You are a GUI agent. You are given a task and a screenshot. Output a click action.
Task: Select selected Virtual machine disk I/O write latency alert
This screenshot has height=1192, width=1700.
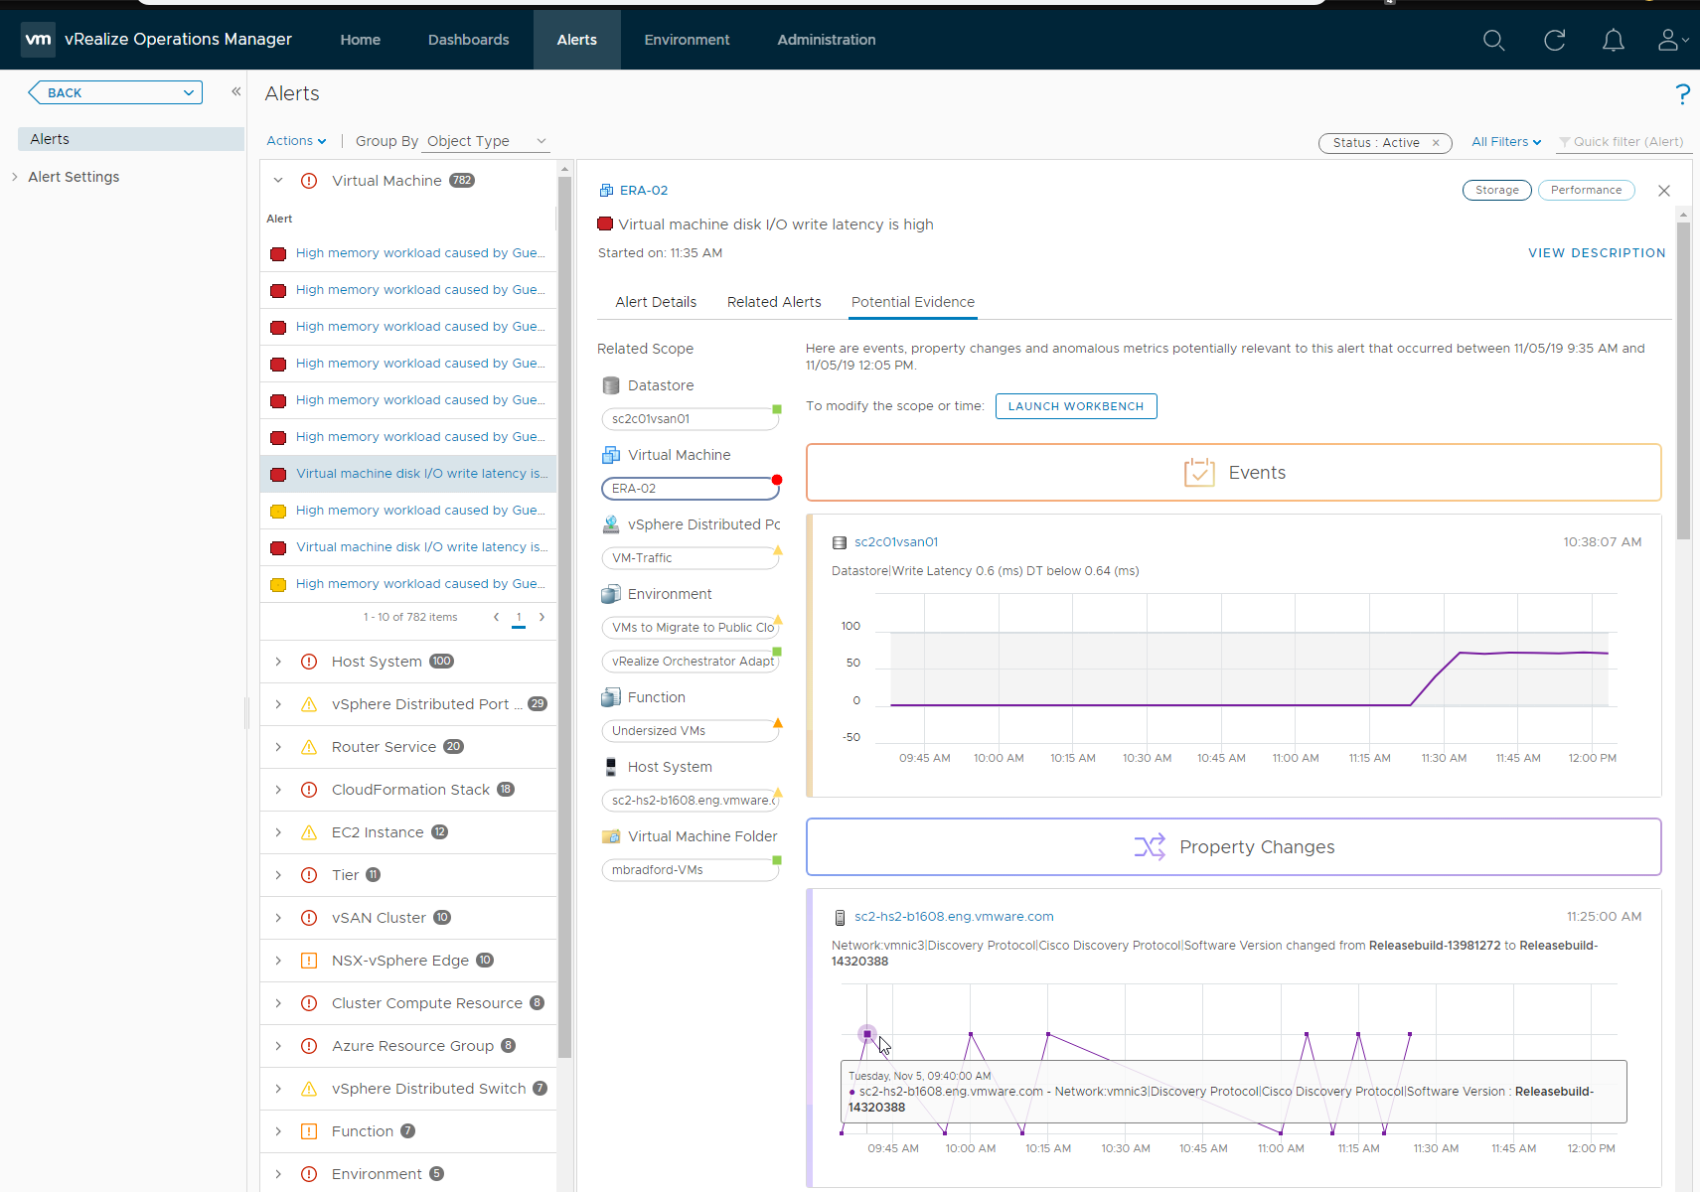(x=408, y=474)
